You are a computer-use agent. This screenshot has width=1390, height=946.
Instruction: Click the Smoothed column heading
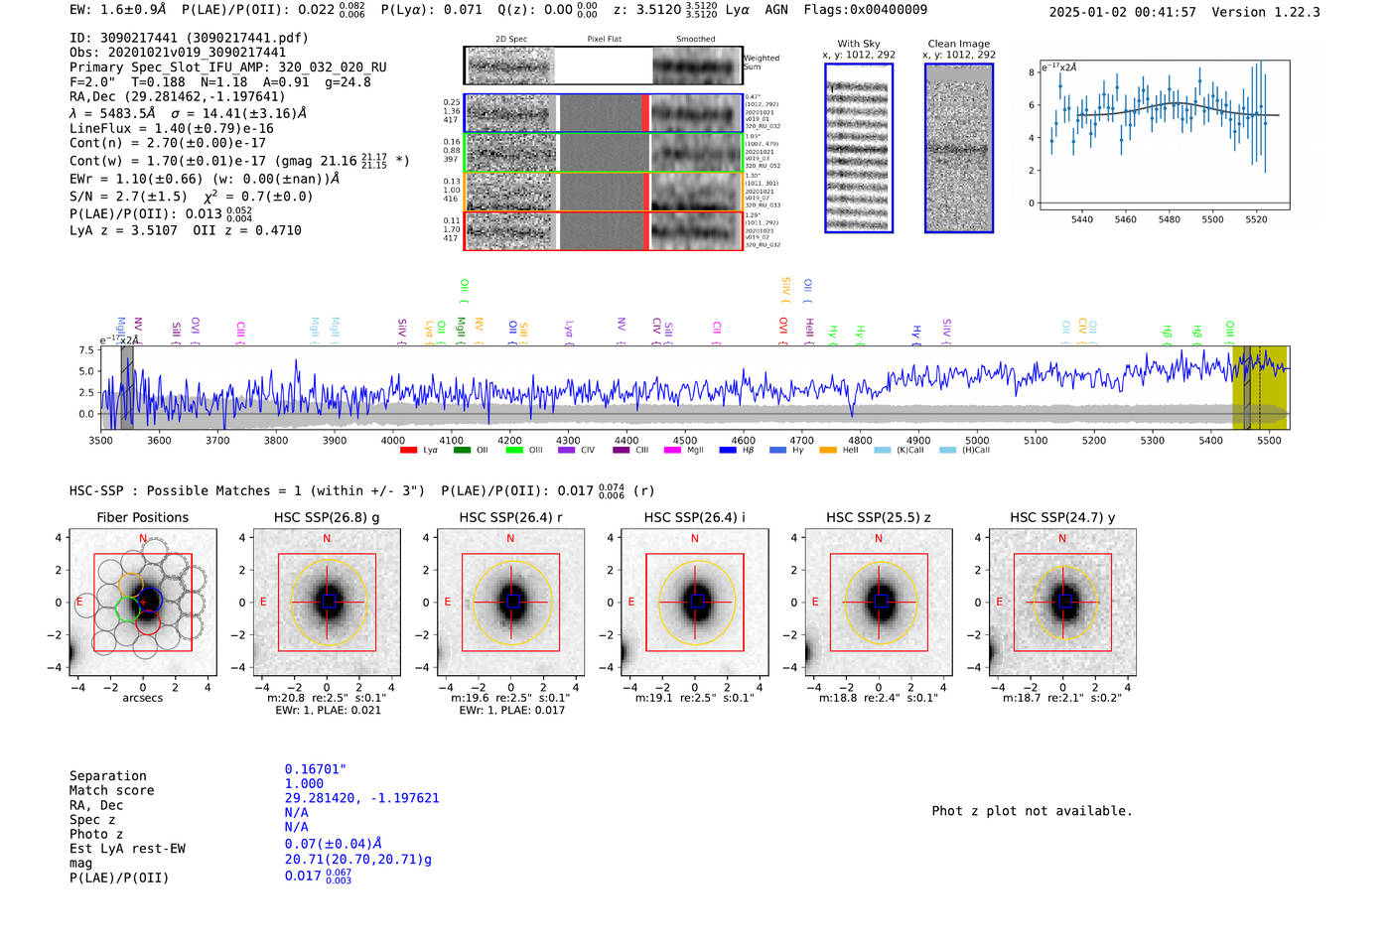pyautogui.click(x=696, y=40)
